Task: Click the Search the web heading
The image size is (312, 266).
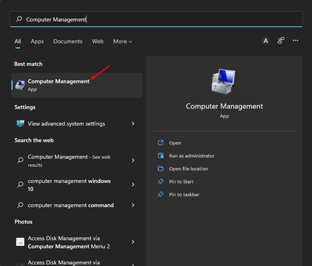Action: [x=34, y=140]
